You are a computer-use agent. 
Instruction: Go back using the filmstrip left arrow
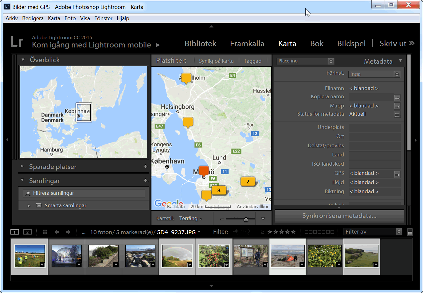(57, 232)
